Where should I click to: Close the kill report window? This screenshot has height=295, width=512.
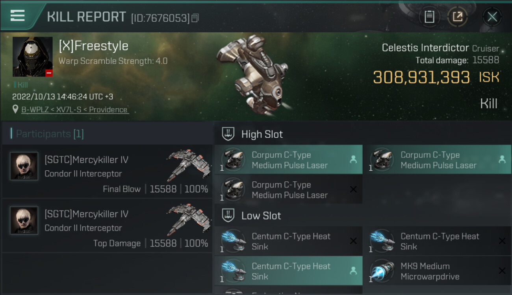point(492,17)
